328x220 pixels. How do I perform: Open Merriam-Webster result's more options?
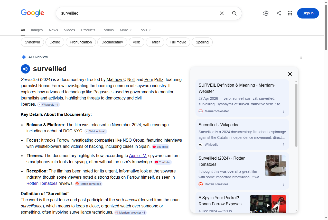click(x=284, y=111)
